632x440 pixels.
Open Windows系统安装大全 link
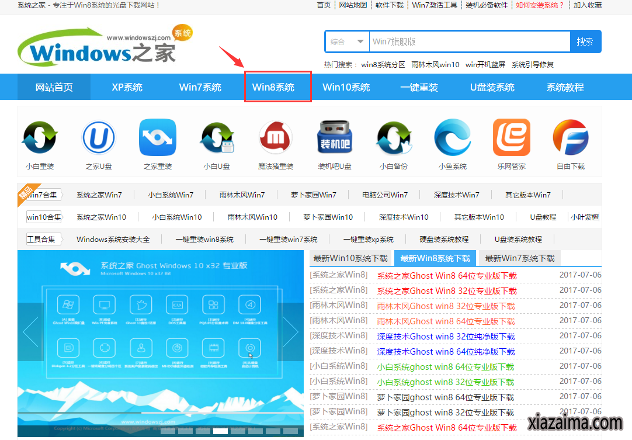point(113,239)
